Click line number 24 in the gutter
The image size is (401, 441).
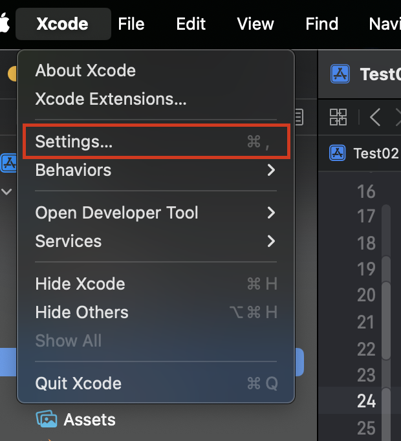tap(366, 401)
